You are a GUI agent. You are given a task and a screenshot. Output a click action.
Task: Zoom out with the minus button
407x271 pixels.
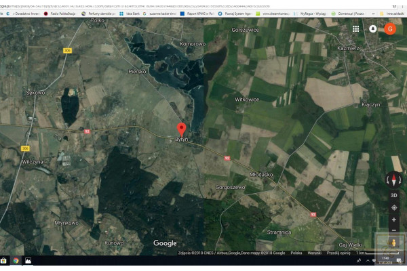coord(393,230)
